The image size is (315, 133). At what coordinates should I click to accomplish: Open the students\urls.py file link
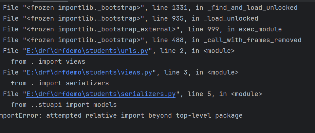click(x=87, y=51)
